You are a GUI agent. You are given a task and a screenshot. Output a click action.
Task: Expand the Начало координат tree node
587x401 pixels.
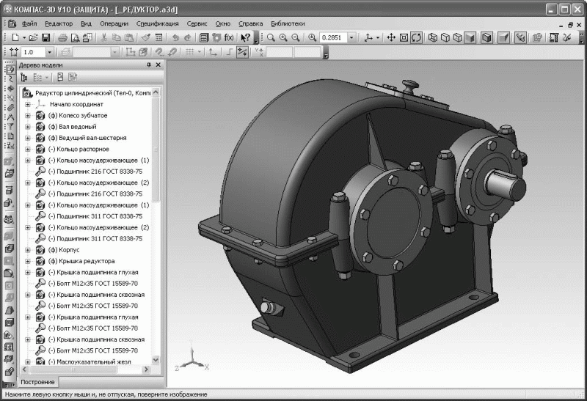click(28, 104)
